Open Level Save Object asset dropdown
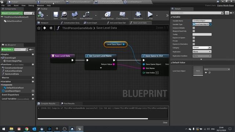The width and height of the screenshot is (235, 132). (217, 69)
